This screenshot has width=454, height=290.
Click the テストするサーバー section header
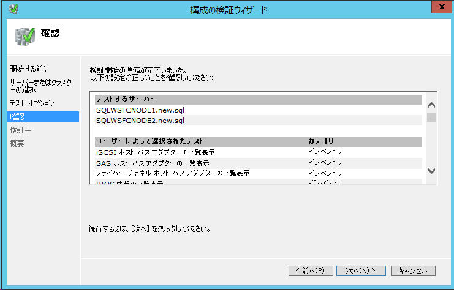[x=126, y=99]
